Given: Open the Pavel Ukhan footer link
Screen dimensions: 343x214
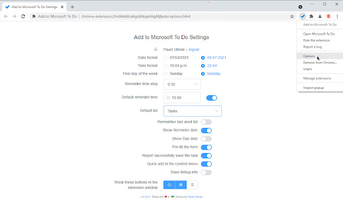Looking at the screenshot, I should pos(196,197).
